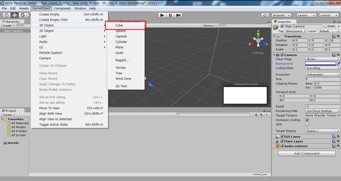Open the Layers dropdown
341x181 pixels.
306,15
